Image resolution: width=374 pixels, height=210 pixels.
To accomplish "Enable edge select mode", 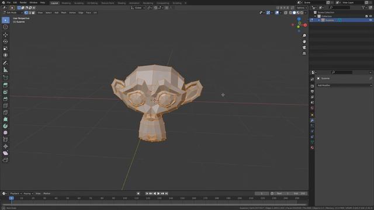I will 30,13.
